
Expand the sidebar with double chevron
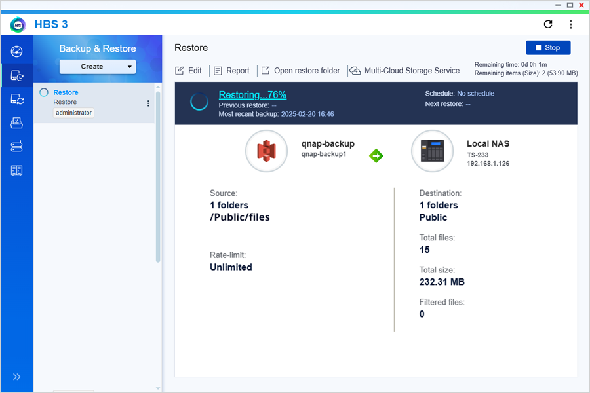click(16, 377)
